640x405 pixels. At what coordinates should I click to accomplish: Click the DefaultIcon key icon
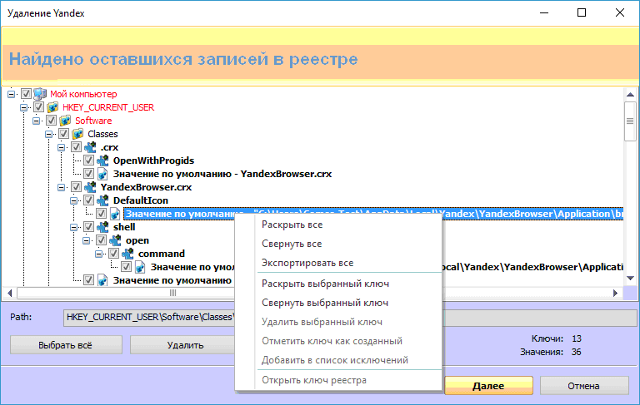(102, 200)
